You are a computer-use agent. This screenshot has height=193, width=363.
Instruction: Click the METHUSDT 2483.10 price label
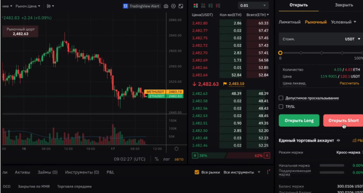coord(164,92)
